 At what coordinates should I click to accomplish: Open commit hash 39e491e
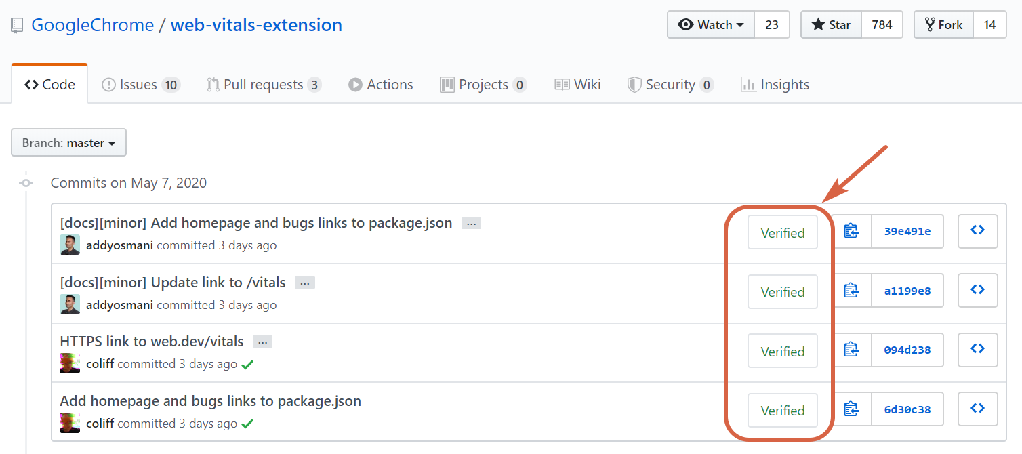coord(907,231)
